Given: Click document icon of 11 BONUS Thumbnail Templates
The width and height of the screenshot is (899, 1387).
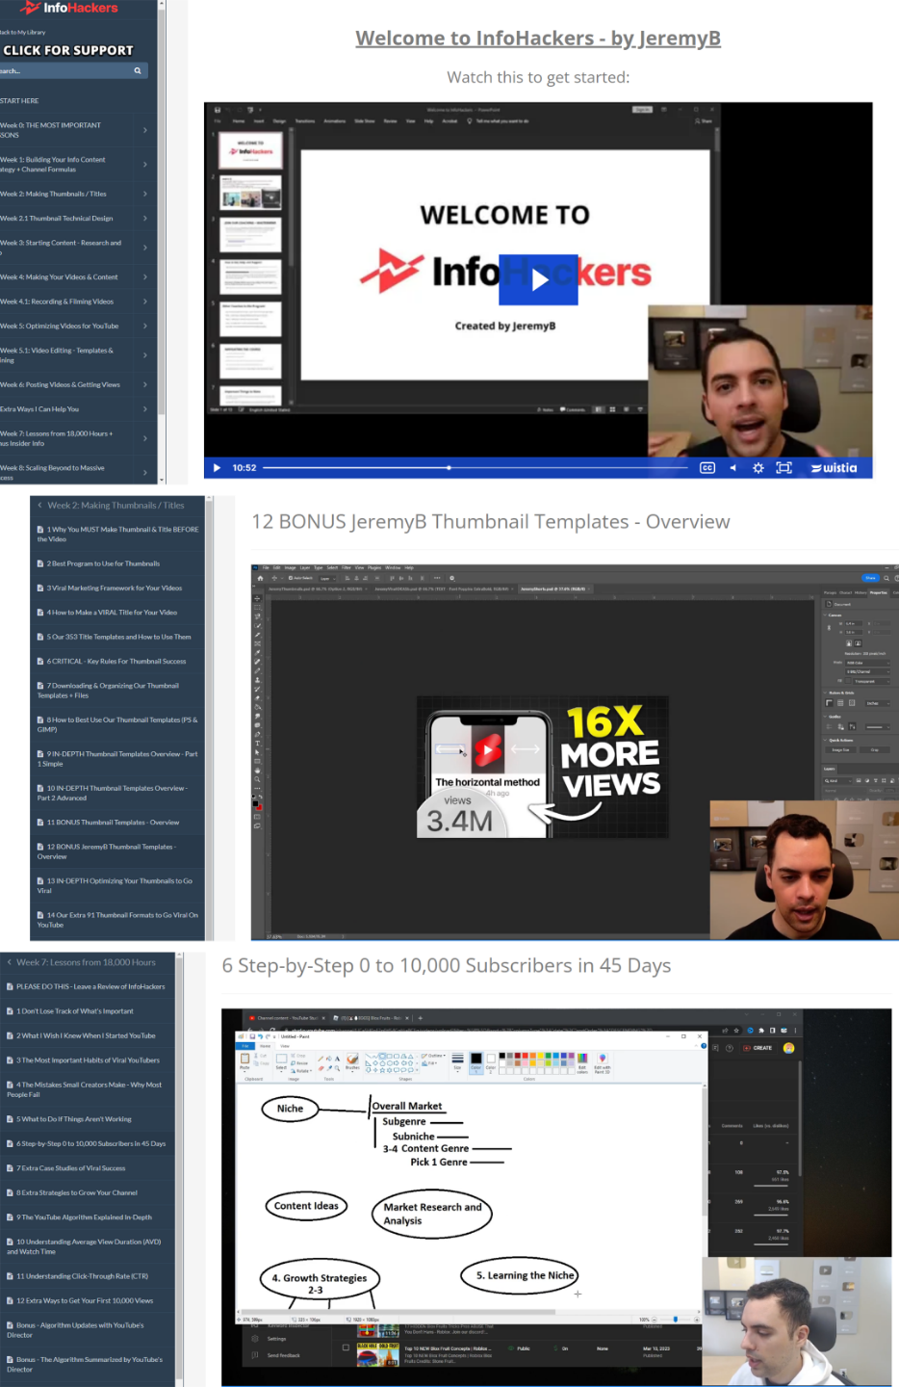Looking at the screenshot, I should point(39,823).
